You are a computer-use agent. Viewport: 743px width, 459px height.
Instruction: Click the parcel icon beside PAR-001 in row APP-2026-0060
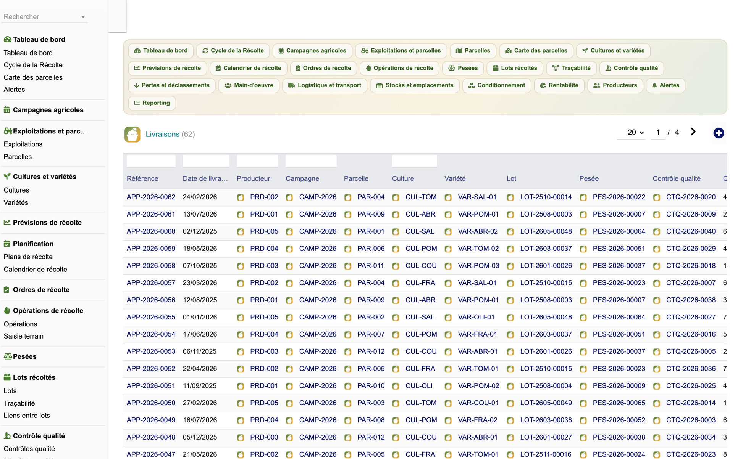point(348,231)
